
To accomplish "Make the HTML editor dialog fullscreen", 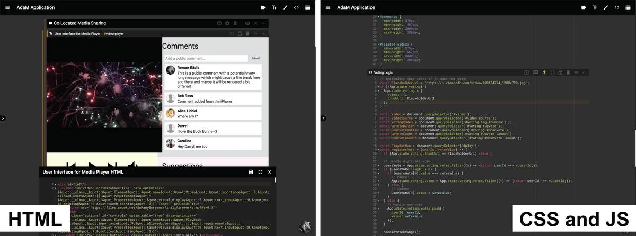I will click(260, 172).
